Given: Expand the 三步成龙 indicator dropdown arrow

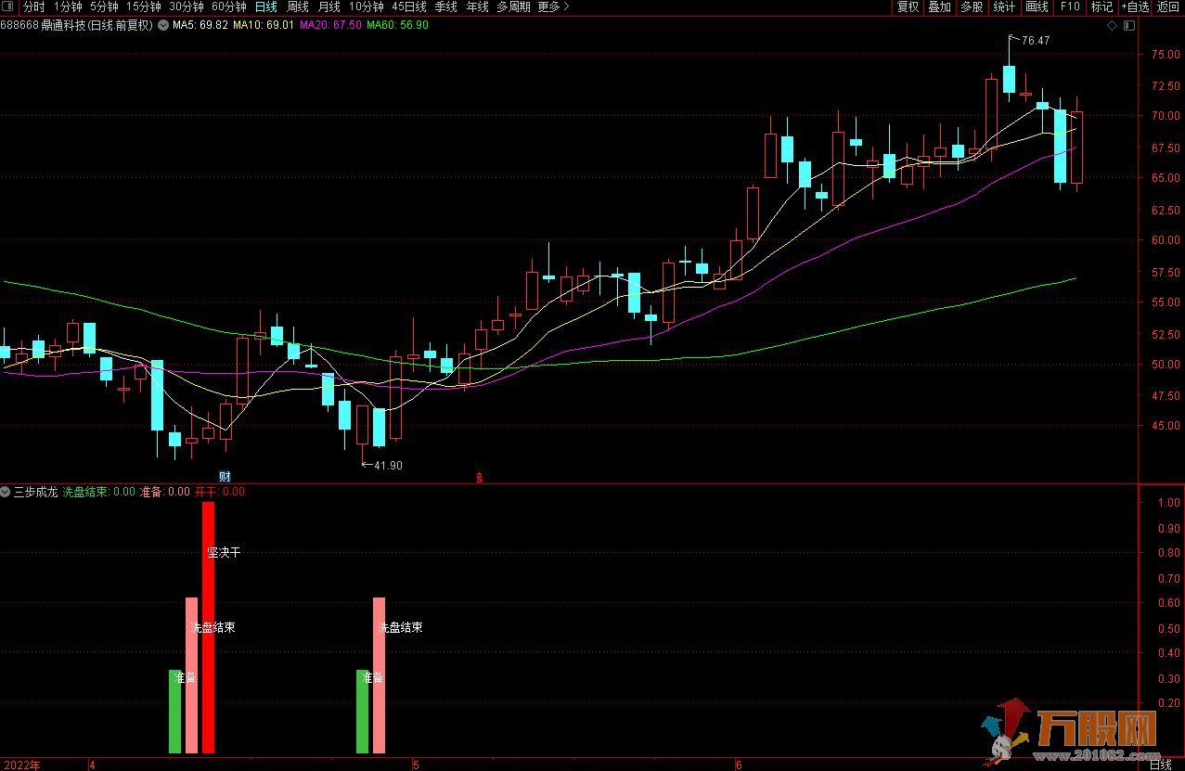Looking at the screenshot, I should [6, 492].
